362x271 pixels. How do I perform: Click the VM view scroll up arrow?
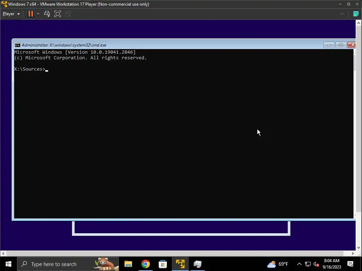pos(358,23)
